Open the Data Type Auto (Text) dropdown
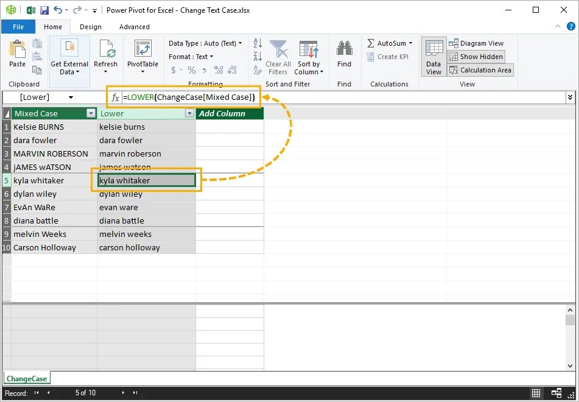The image size is (579, 402). click(205, 43)
